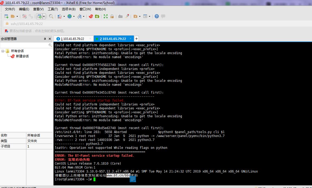Open the 文件(F) menu
This screenshot has height=188, width=312.
click(x=10, y=9)
